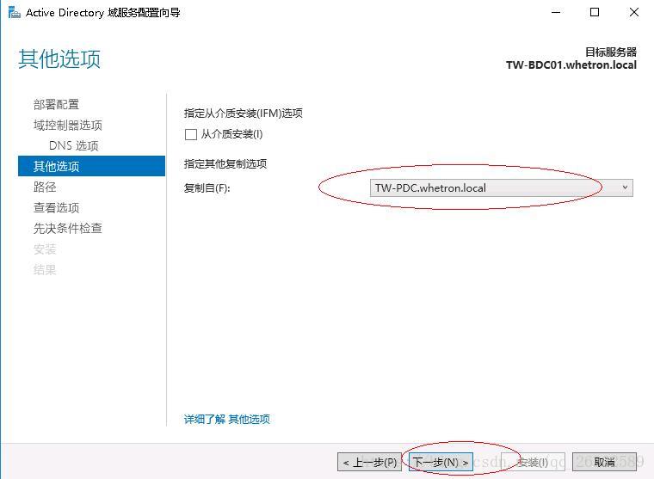Click the 从介质安装(I) label text

231,134
